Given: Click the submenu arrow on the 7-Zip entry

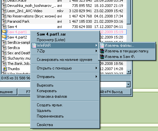Looking at the screenshot, I should [96, 51].
